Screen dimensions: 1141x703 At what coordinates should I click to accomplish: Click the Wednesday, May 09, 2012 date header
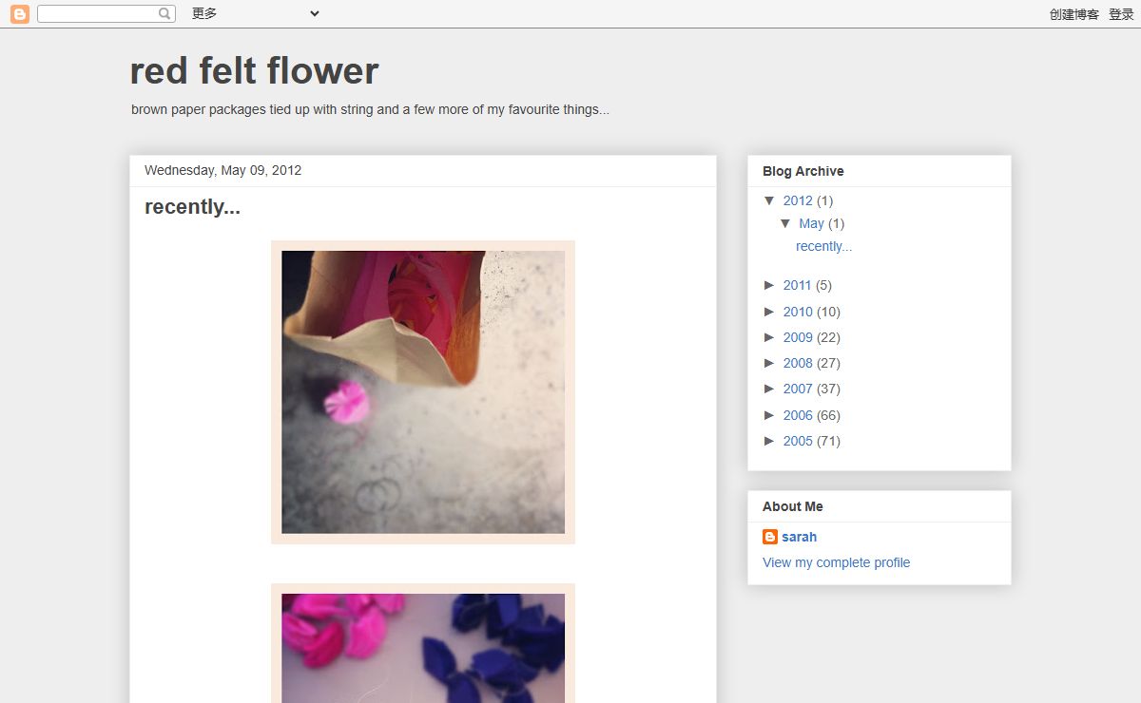pos(222,171)
